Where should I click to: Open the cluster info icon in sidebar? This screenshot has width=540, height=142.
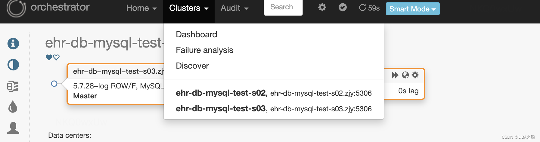pyautogui.click(x=13, y=44)
